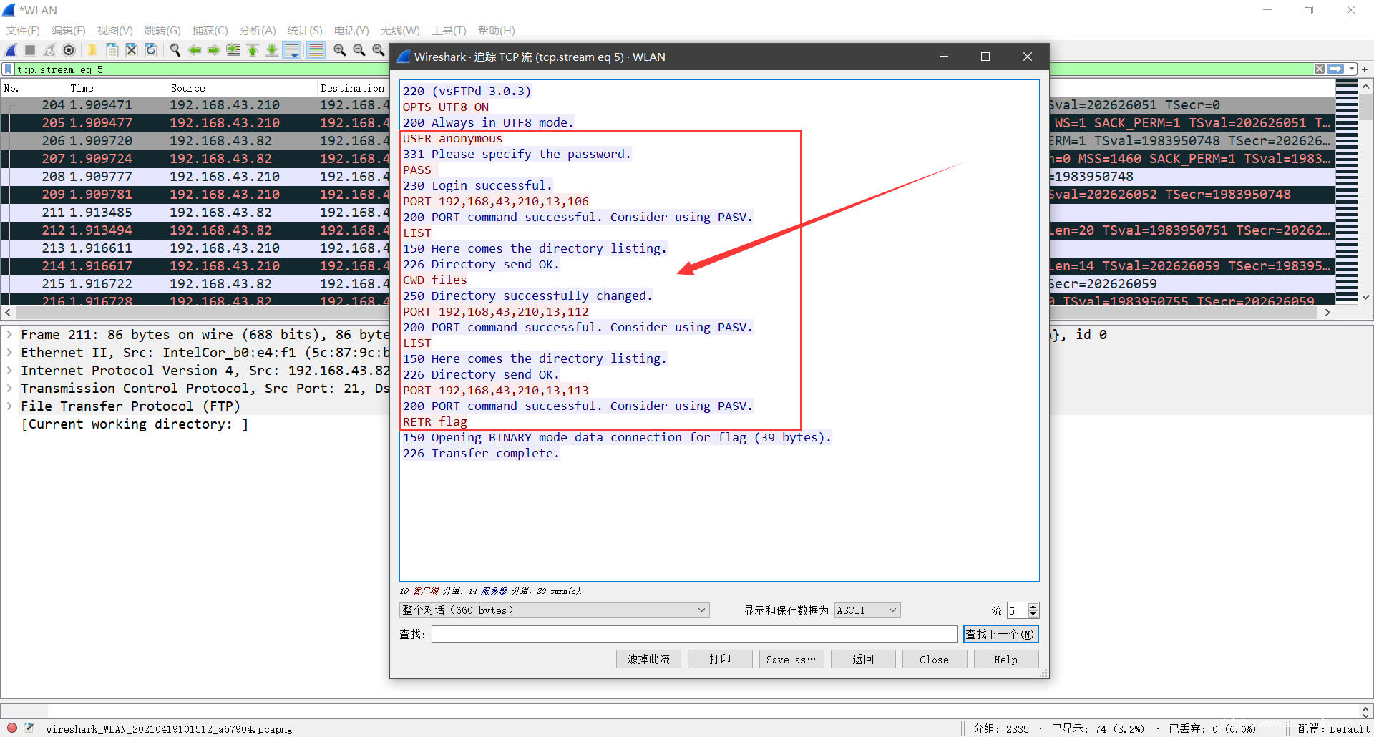Image resolution: width=1374 pixels, height=737 pixels.
Task: Open the 统计(S) statistics menu
Action: (x=304, y=30)
